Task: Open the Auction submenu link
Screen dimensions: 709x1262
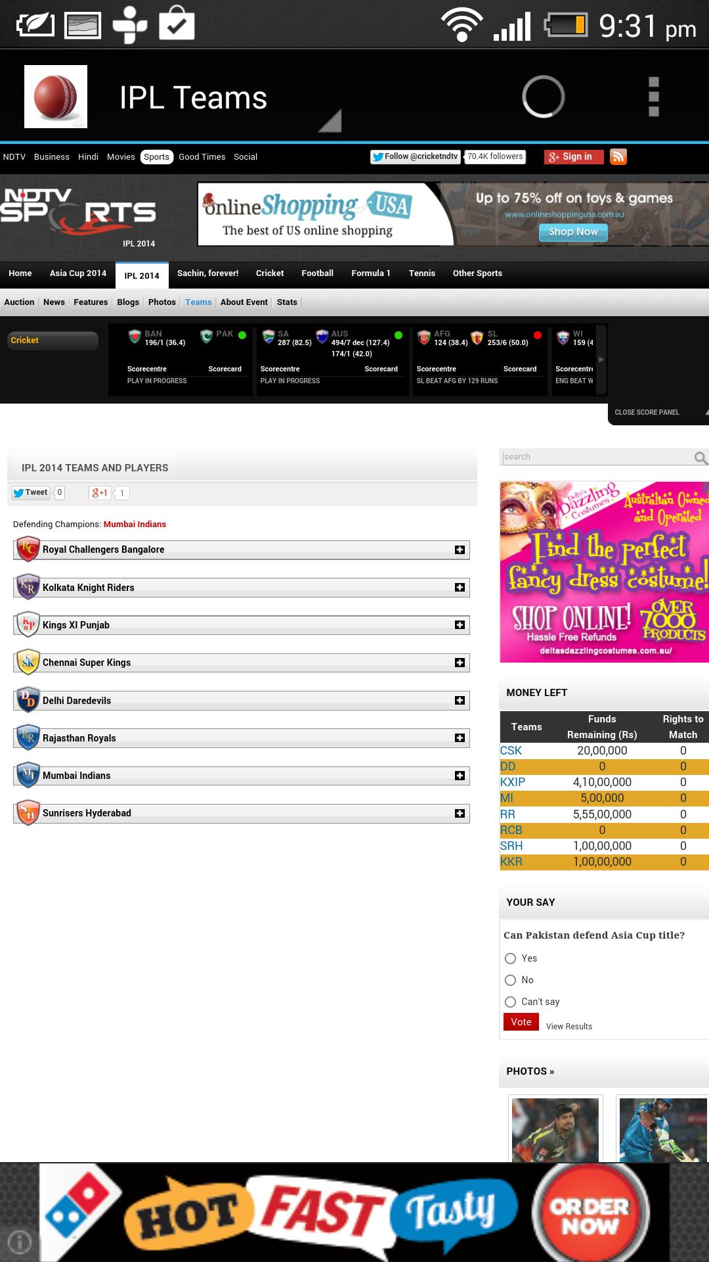Action: 19,302
